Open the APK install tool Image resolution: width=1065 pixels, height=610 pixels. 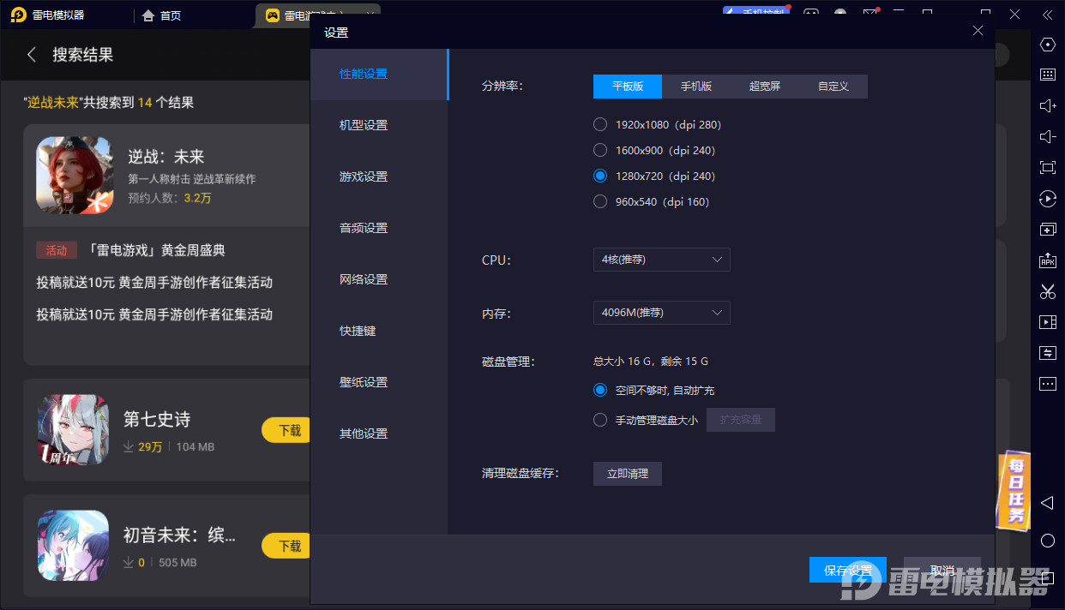click(1047, 260)
